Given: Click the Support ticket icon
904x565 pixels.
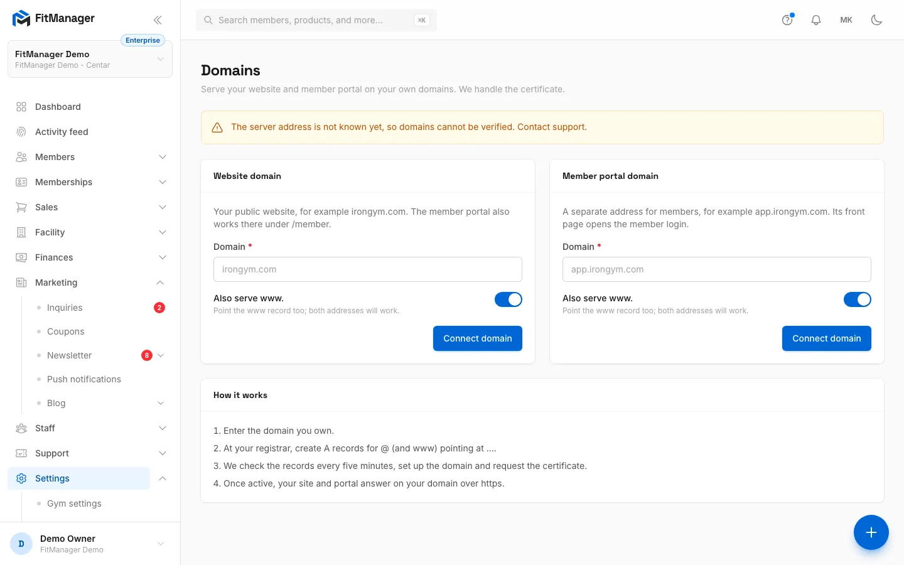Looking at the screenshot, I should coord(21,453).
